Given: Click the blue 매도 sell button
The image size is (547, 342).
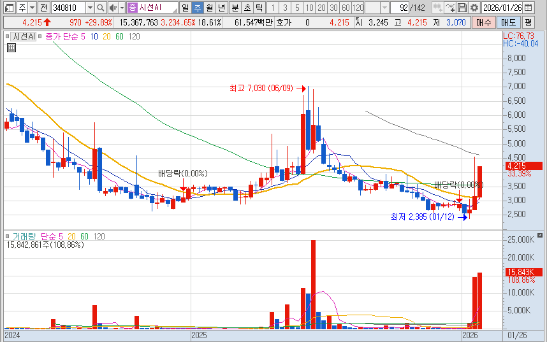Looking at the screenshot, I should coord(508,23).
